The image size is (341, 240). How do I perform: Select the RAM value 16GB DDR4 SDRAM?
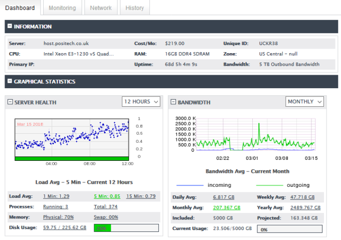187,54
